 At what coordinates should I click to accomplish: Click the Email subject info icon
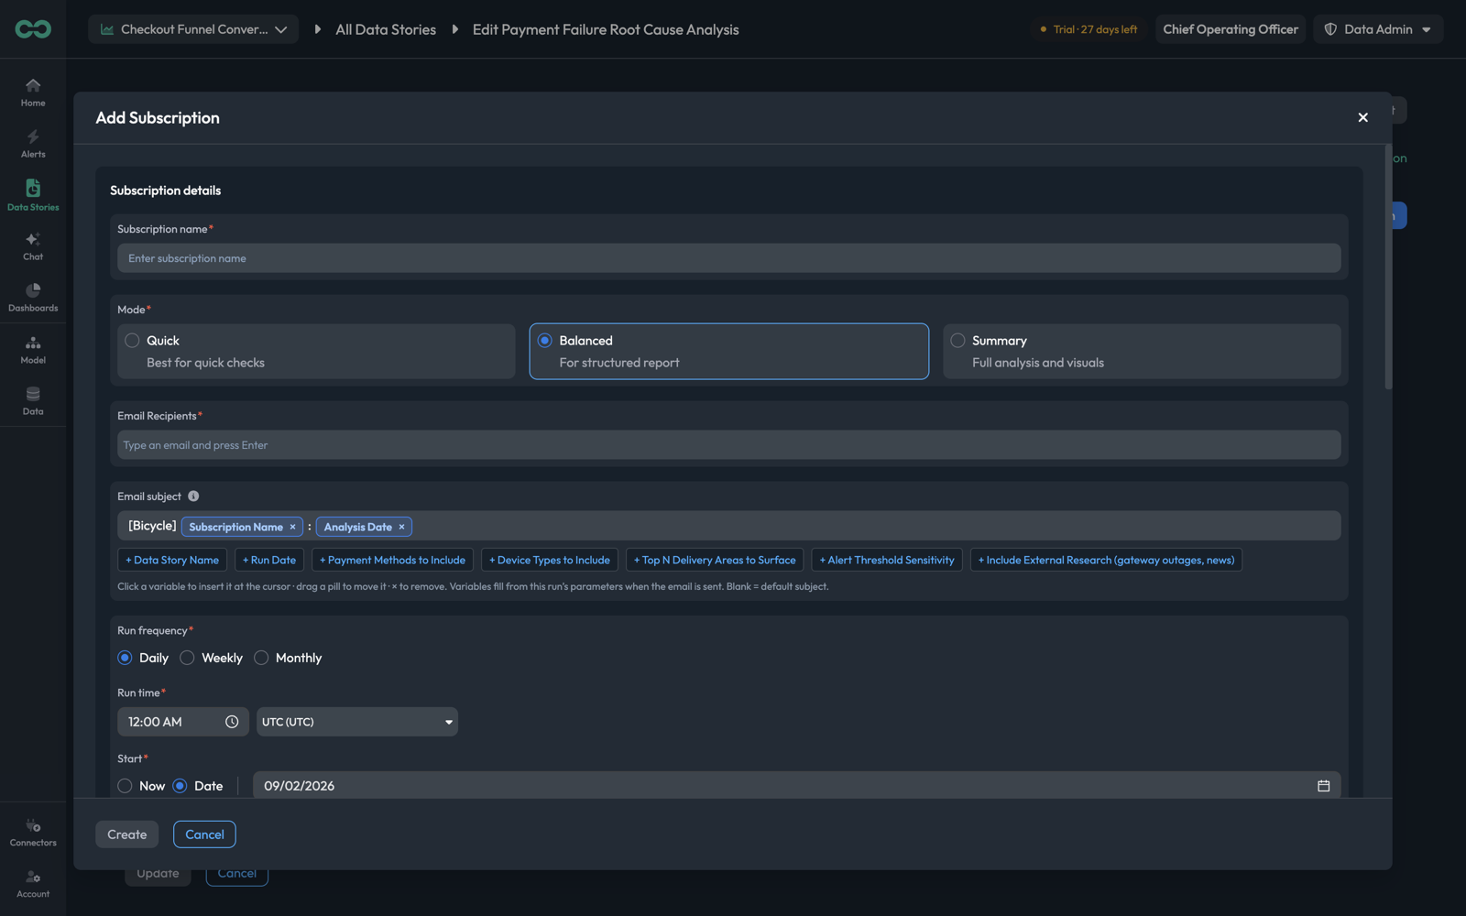click(193, 496)
